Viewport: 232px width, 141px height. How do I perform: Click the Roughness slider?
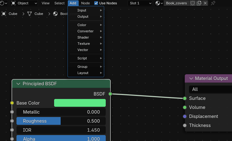tap(61, 121)
